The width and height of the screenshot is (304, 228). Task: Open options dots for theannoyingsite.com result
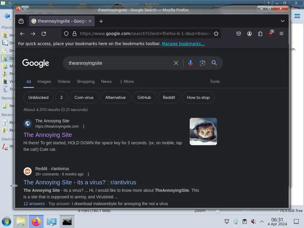[84, 126]
